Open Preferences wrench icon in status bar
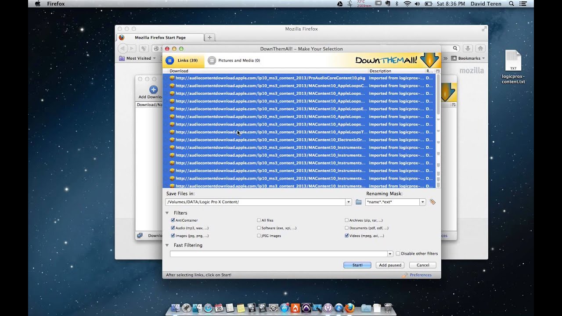The image size is (562, 316). [405, 275]
